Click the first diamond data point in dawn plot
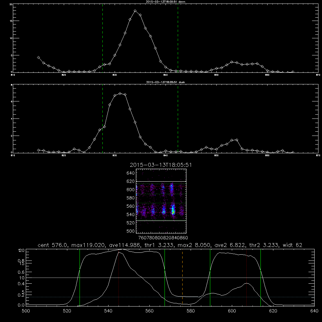 (x=38, y=58)
